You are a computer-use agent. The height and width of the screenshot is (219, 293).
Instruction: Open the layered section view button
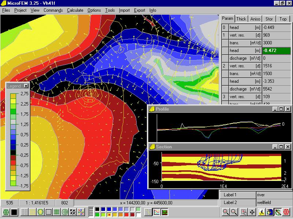164,212
